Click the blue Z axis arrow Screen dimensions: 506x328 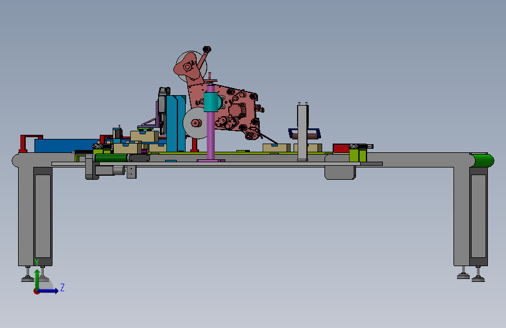click(48, 291)
